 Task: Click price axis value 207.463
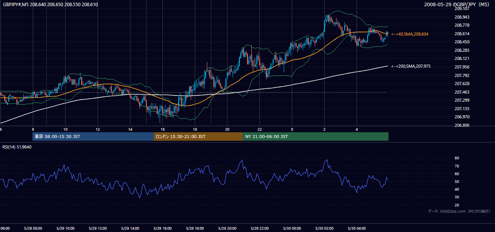(462, 92)
